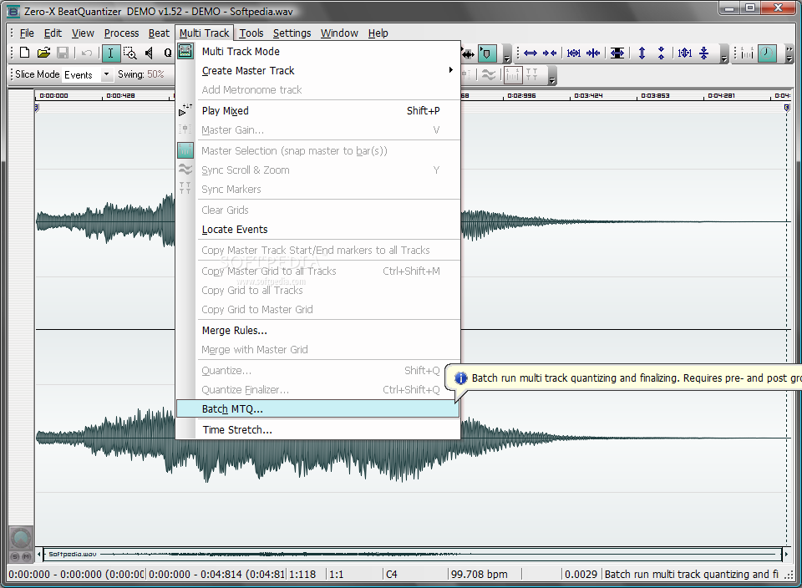Open the Slice Mode Events dropdown
Screen dimensions: 802x588
click(x=106, y=74)
